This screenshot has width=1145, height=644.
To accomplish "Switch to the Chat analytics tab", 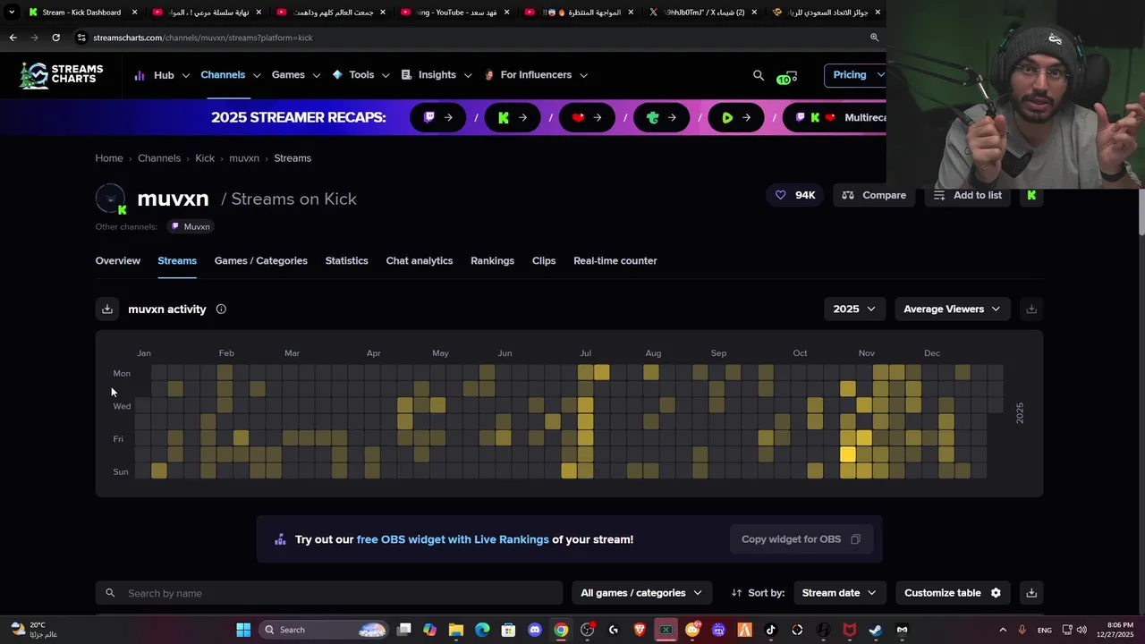I will pyautogui.click(x=420, y=260).
